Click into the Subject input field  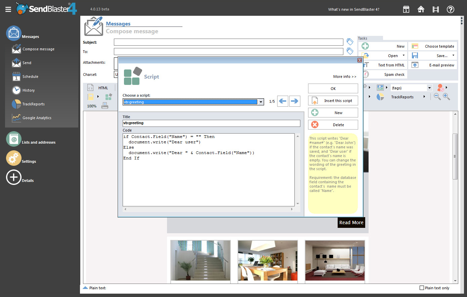click(228, 42)
